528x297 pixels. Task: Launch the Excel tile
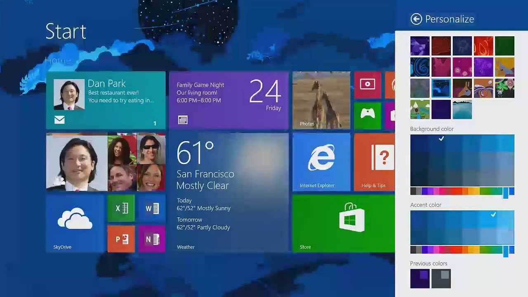pos(121,208)
